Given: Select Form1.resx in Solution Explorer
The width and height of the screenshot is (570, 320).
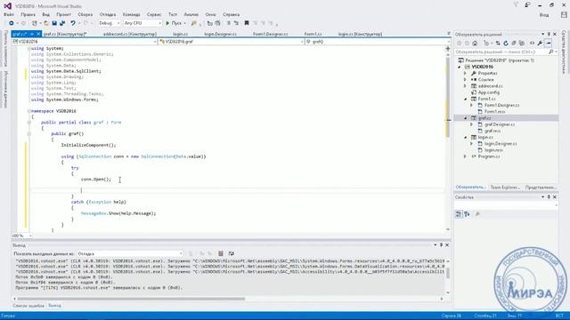Looking at the screenshot, I should point(495,112).
